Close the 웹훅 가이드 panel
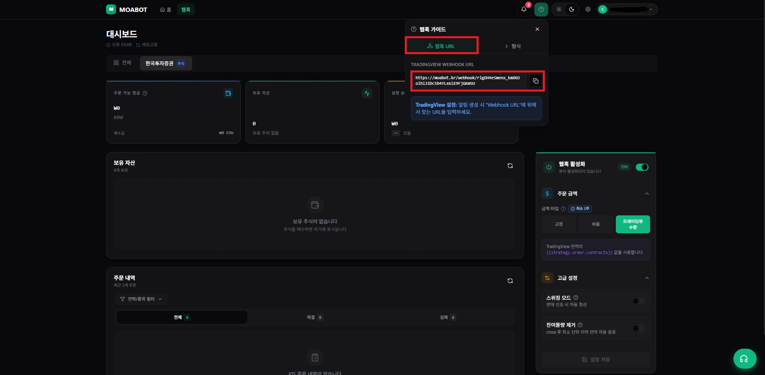 coord(537,29)
